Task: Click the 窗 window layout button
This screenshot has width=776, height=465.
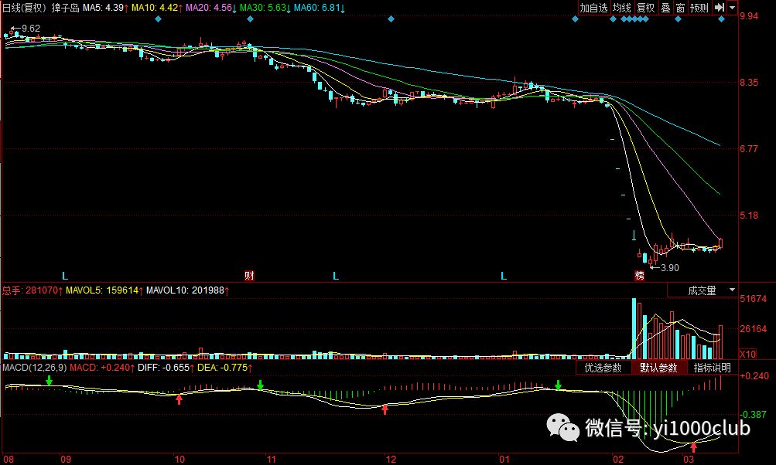Action: point(681,8)
